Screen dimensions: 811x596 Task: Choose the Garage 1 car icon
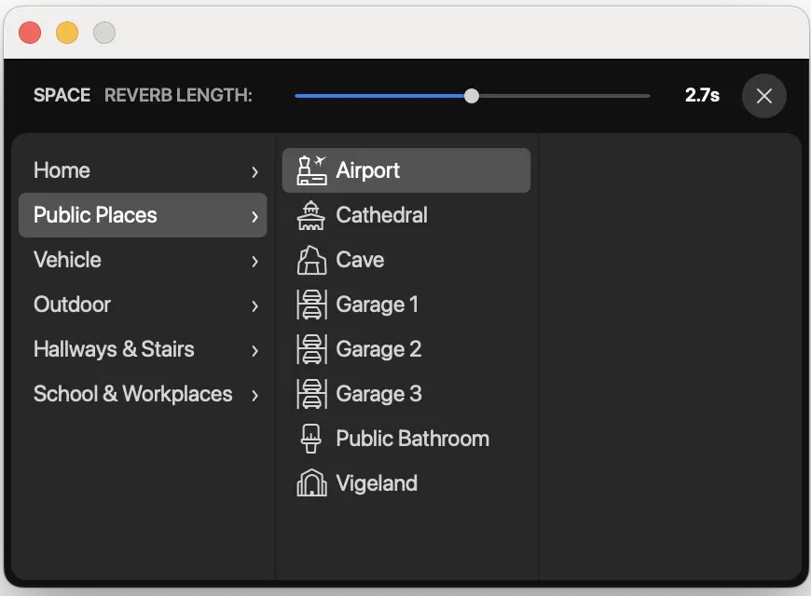pyautogui.click(x=311, y=305)
